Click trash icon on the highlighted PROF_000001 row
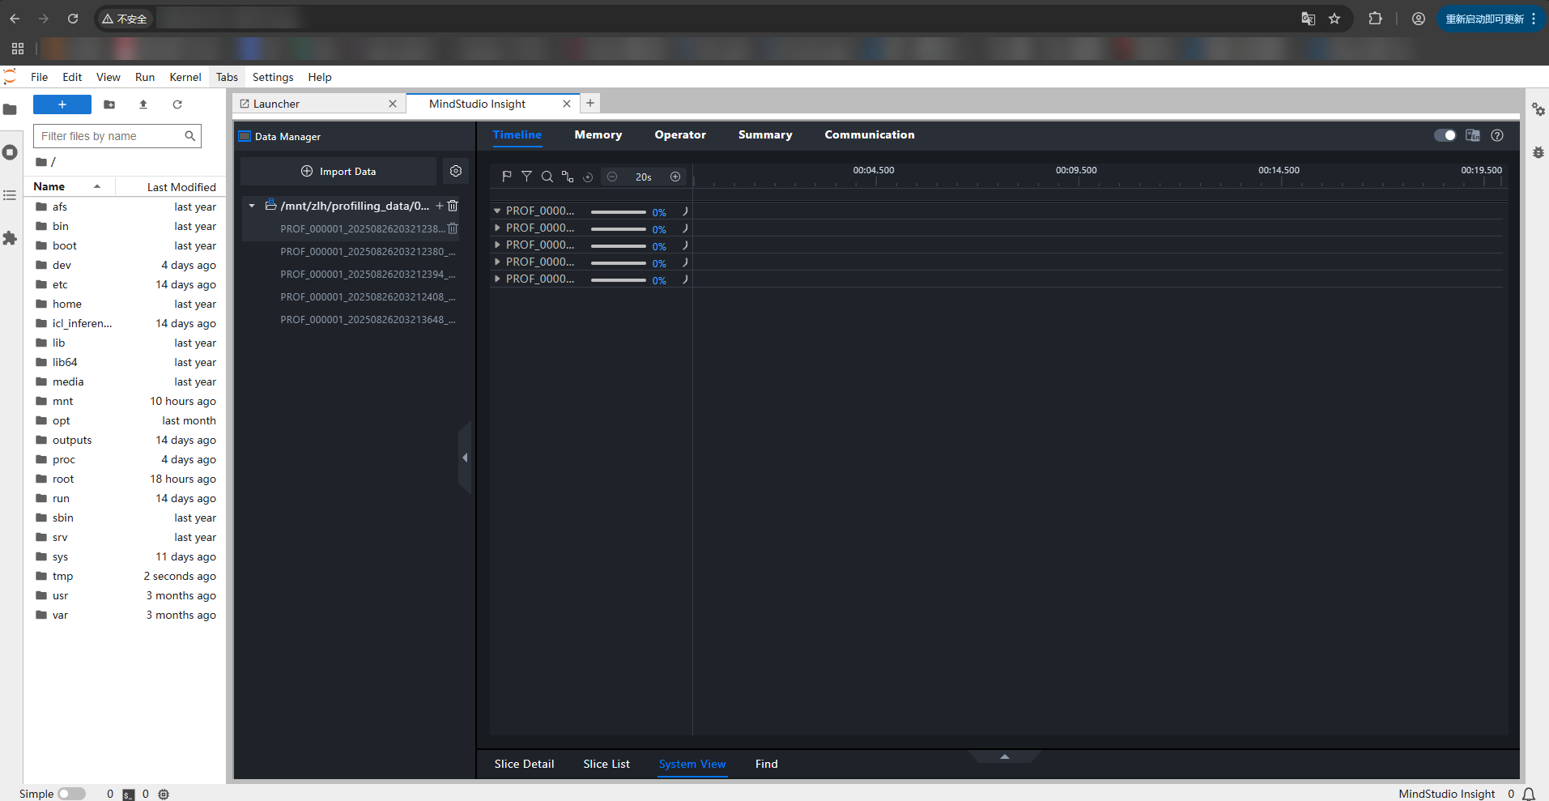Screen dimensions: 1549x801 point(453,228)
